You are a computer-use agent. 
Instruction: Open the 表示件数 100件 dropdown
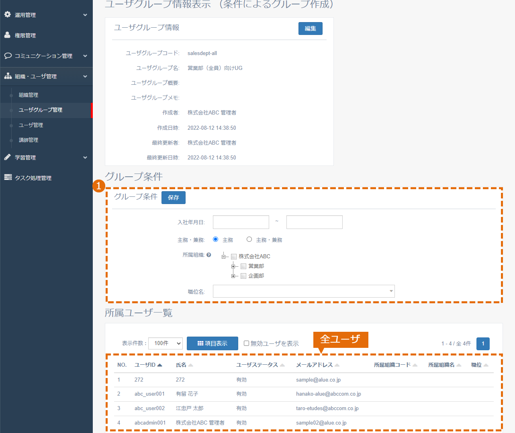pos(166,343)
